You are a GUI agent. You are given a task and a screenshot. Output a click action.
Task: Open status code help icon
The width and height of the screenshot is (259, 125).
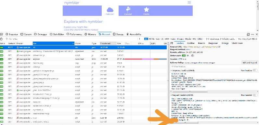[192, 56]
